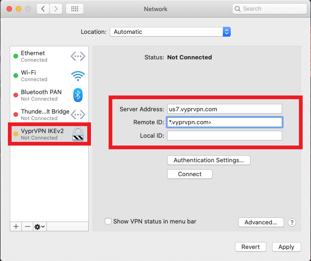Image resolution: width=311 pixels, height=261 pixels.
Task: Select the Ethernet service entry
Action: tap(49, 56)
